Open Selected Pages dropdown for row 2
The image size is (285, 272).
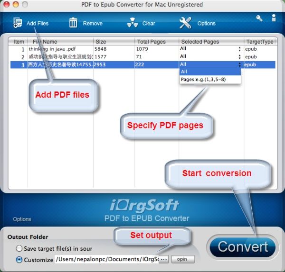click(x=239, y=57)
